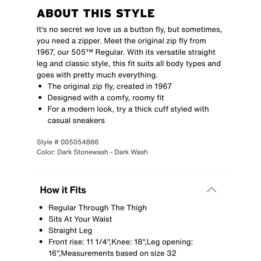
Task: Collapse the How it Fits section chevron
Action: coord(211,190)
